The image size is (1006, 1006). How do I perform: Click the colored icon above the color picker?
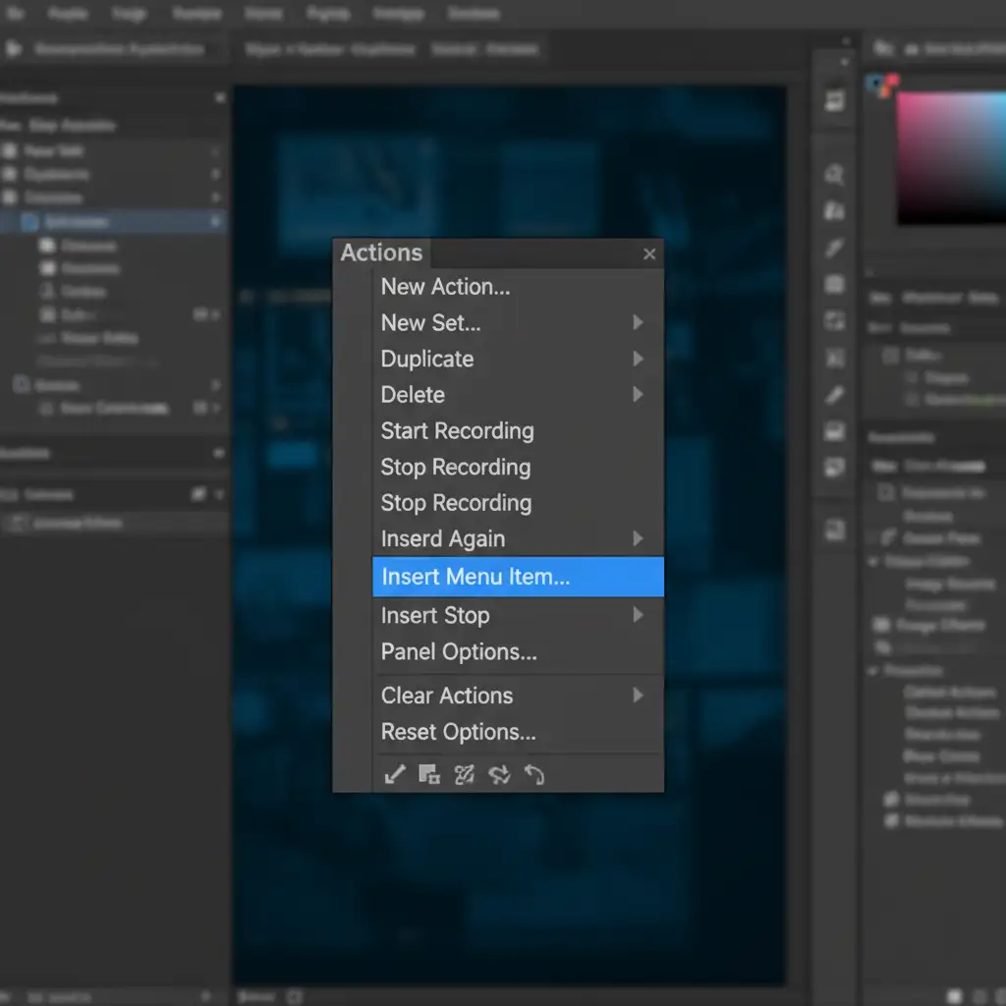tap(882, 85)
